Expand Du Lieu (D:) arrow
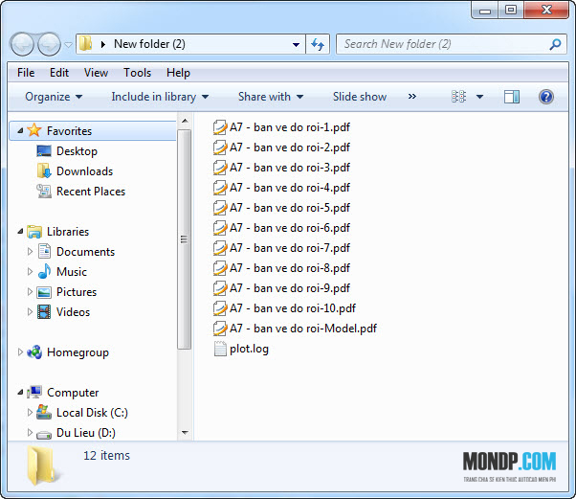576x499 pixels. [30, 433]
